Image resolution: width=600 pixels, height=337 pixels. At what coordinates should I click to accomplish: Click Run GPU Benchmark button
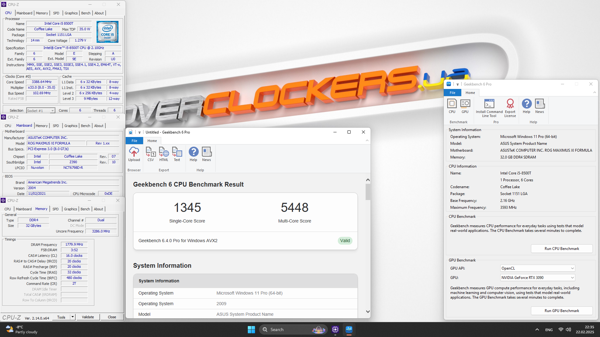tap(562, 311)
